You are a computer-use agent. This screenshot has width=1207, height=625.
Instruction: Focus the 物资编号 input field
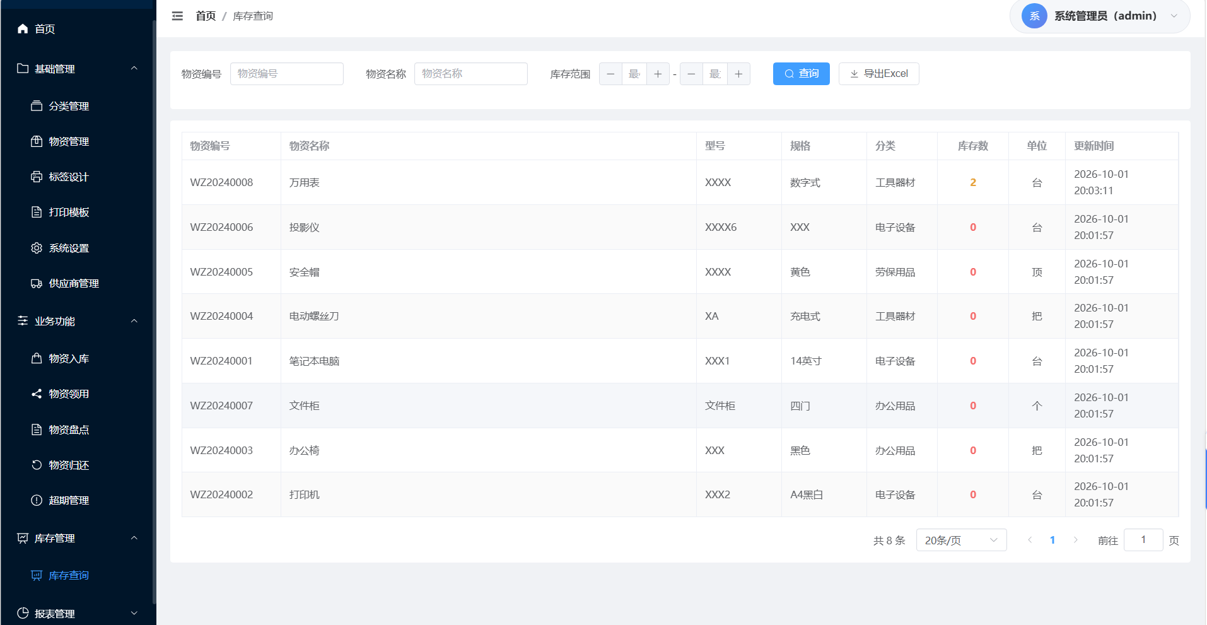coord(286,74)
